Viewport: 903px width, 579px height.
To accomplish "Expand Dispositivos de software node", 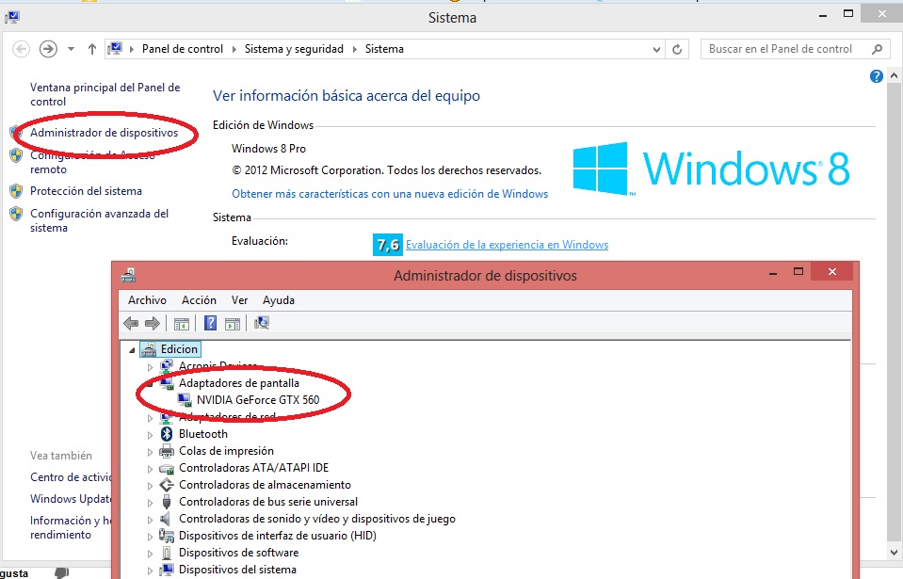I will click(x=150, y=554).
